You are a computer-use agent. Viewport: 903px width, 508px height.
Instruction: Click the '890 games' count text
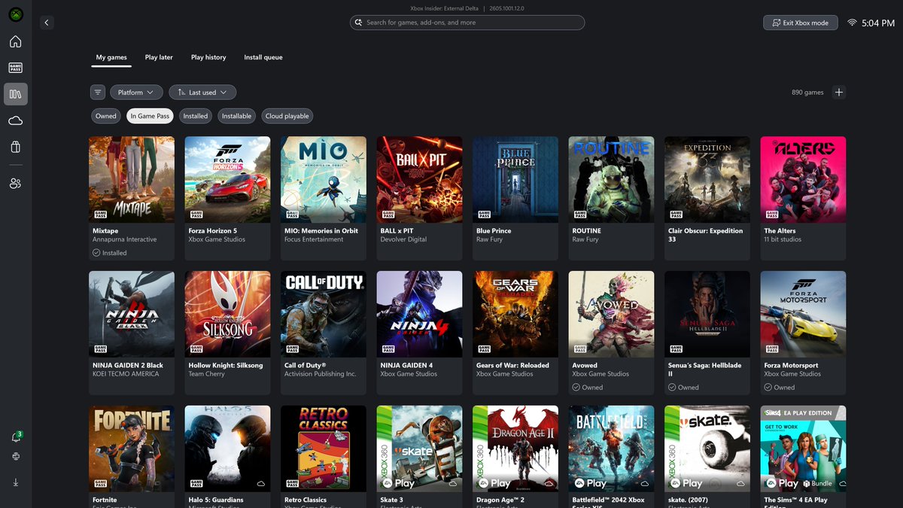[807, 93]
